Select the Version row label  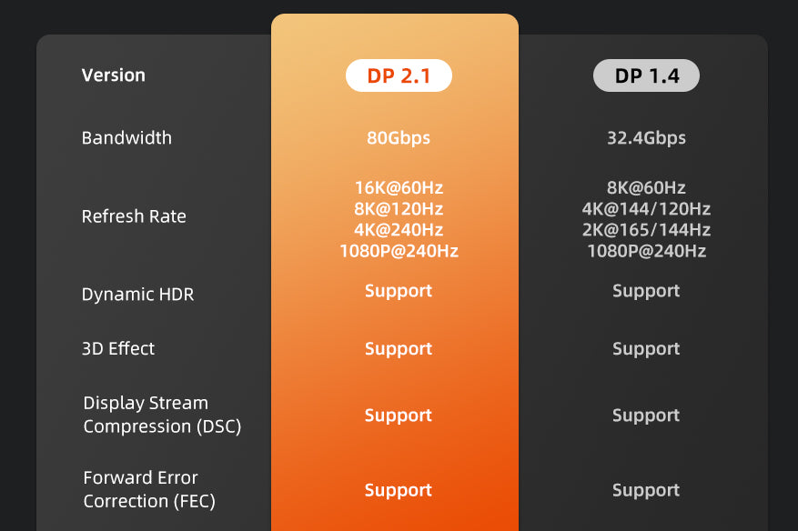pos(113,75)
